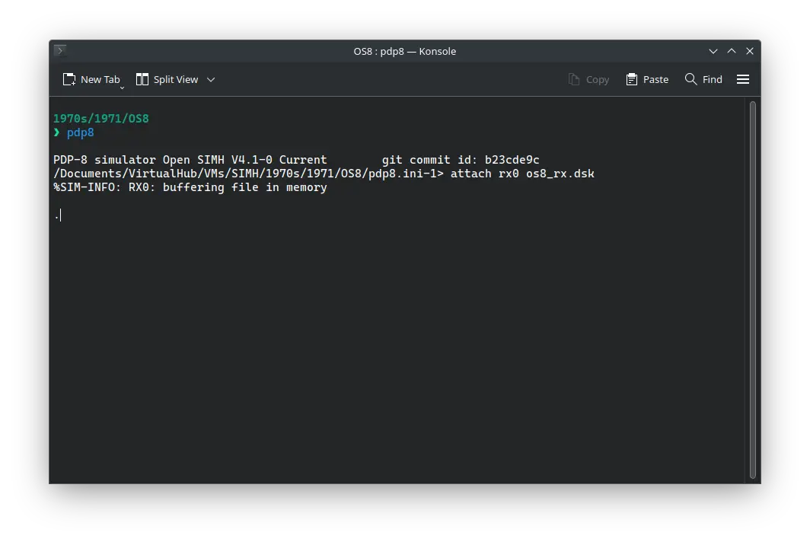Screen dimensions: 810x542
Task: Open the hamburger menu
Action: (x=743, y=79)
